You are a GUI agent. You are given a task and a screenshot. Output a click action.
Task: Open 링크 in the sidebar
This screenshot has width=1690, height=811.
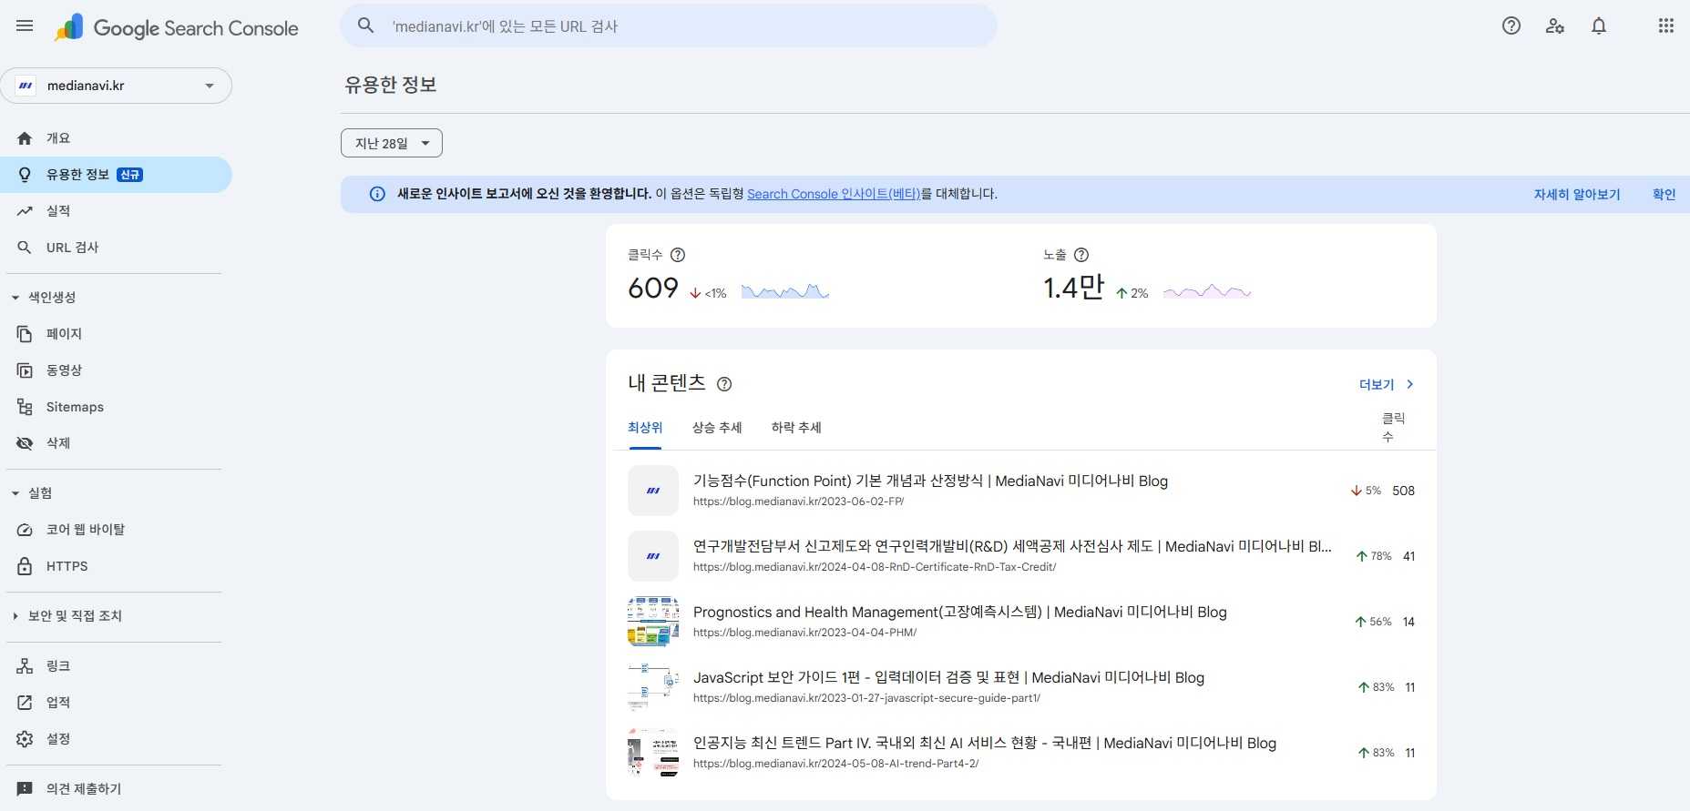coord(116,666)
